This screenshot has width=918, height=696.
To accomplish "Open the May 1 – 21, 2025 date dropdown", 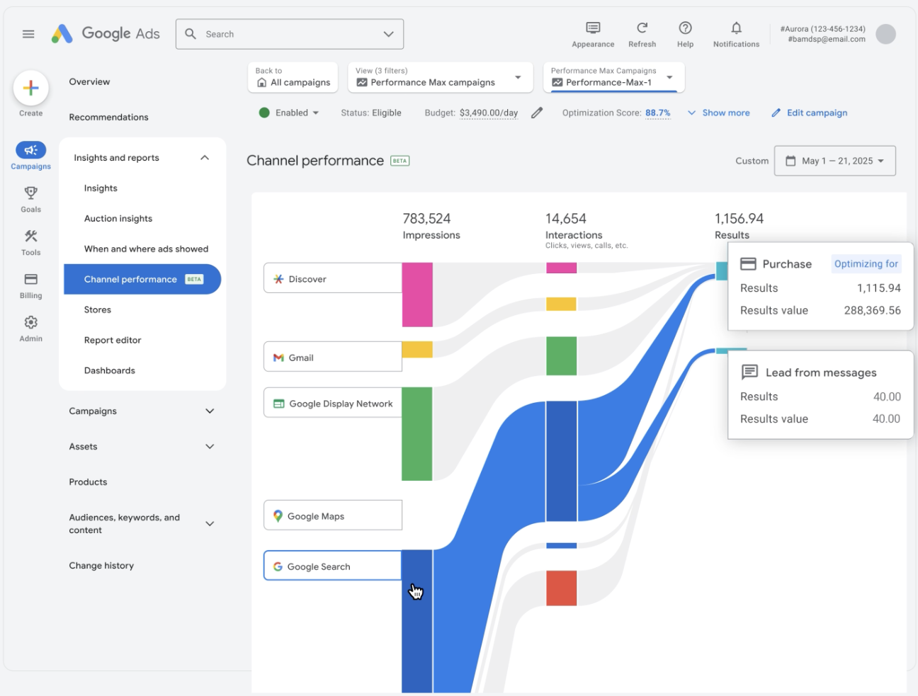I will point(835,161).
